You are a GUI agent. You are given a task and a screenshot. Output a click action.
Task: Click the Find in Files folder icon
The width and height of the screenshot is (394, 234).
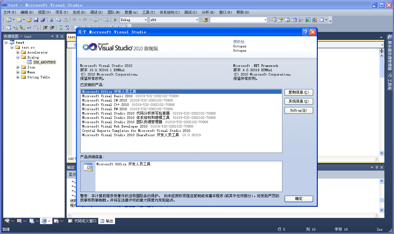point(205,20)
